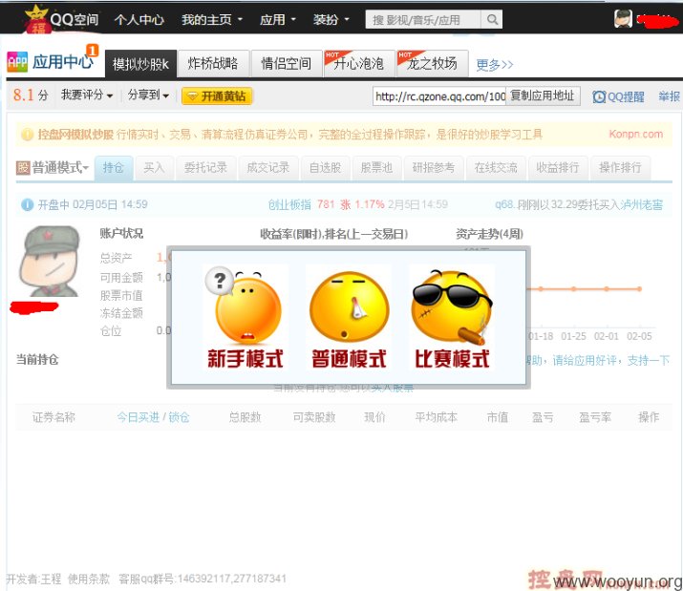This screenshot has width=683, height=591.
Task: Switch to the 情侣空间 app tab
Action: point(286,64)
